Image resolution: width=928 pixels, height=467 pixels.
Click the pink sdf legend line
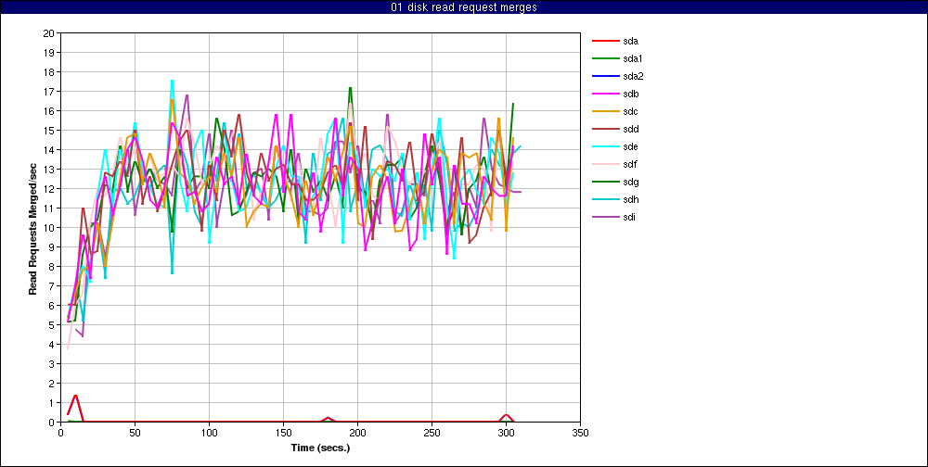point(604,164)
